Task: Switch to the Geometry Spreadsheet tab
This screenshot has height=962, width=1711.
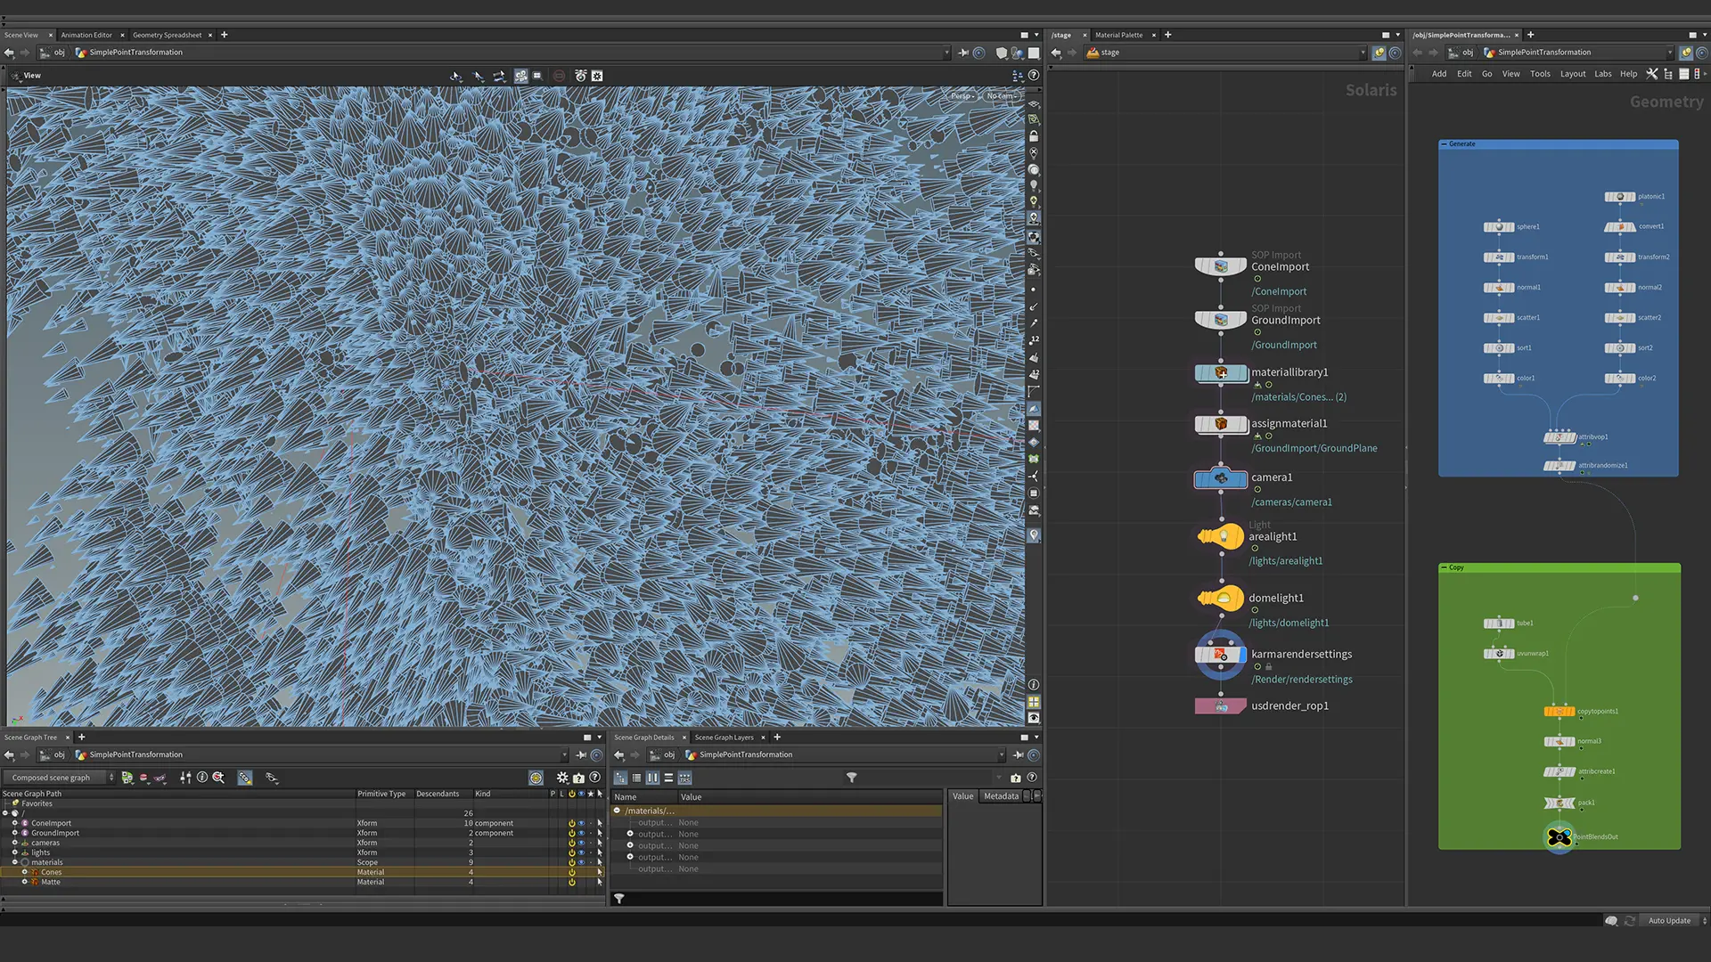Action: [167, 36]
